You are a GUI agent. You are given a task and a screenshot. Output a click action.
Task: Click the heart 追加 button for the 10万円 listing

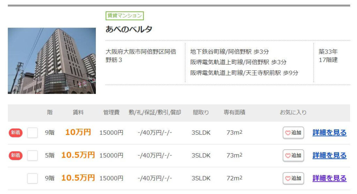(x=293, y=133)
